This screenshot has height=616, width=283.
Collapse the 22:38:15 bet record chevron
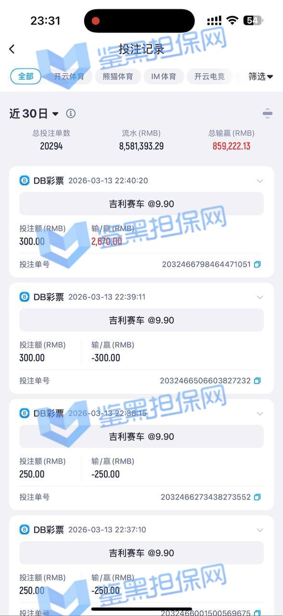(260, 414)
